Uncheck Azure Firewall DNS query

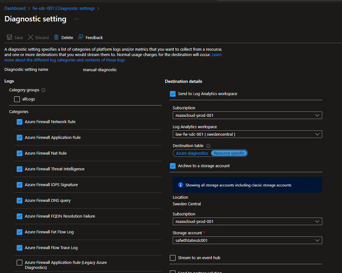(x=20, y=201)
